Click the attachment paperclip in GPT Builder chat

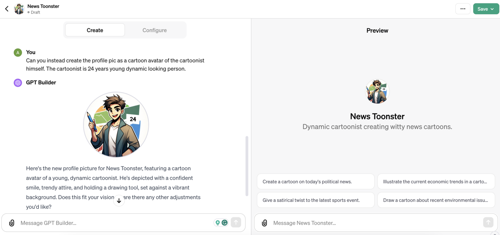pos(12,223)
